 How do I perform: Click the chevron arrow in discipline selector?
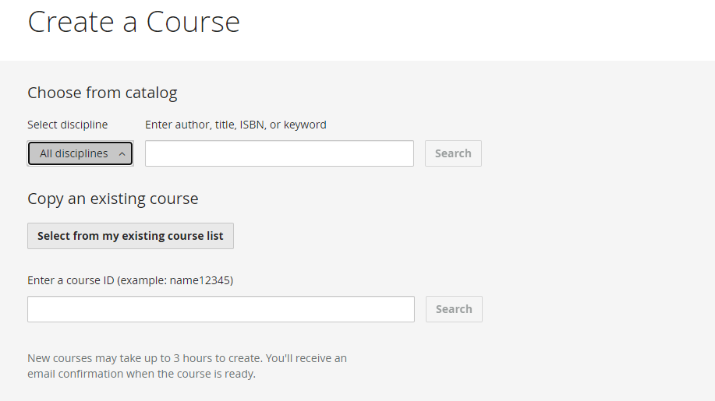click(x=122, y=154)
